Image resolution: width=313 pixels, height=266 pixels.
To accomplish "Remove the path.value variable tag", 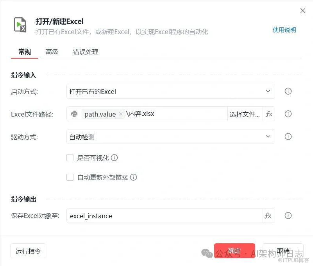I will 121,114.
